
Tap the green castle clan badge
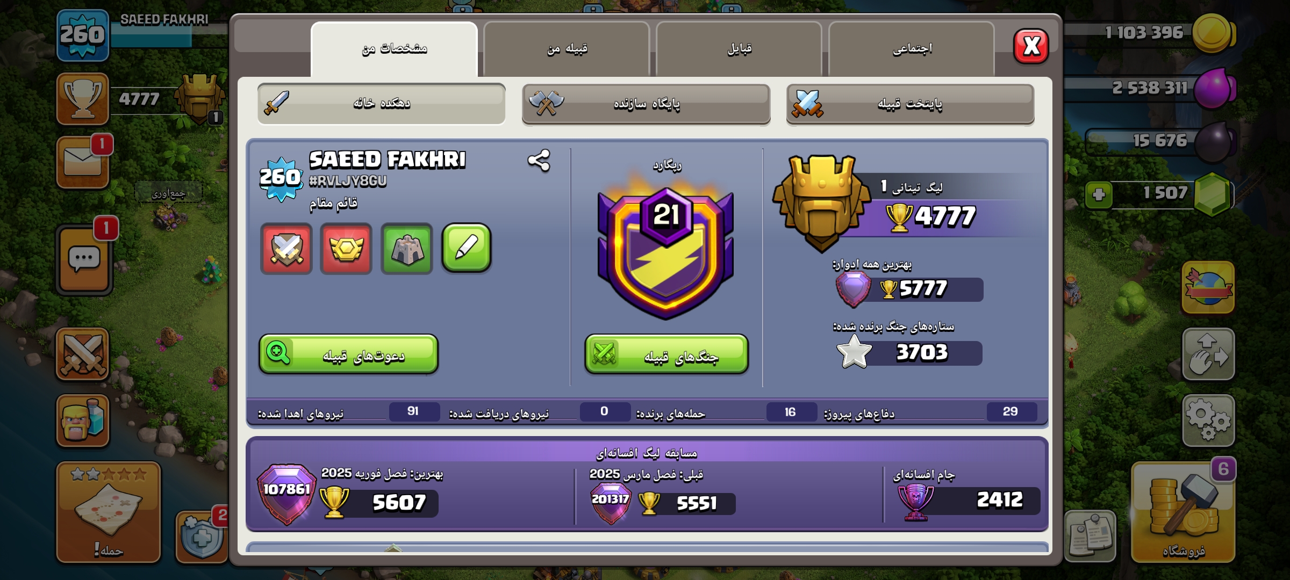point(407,249)
